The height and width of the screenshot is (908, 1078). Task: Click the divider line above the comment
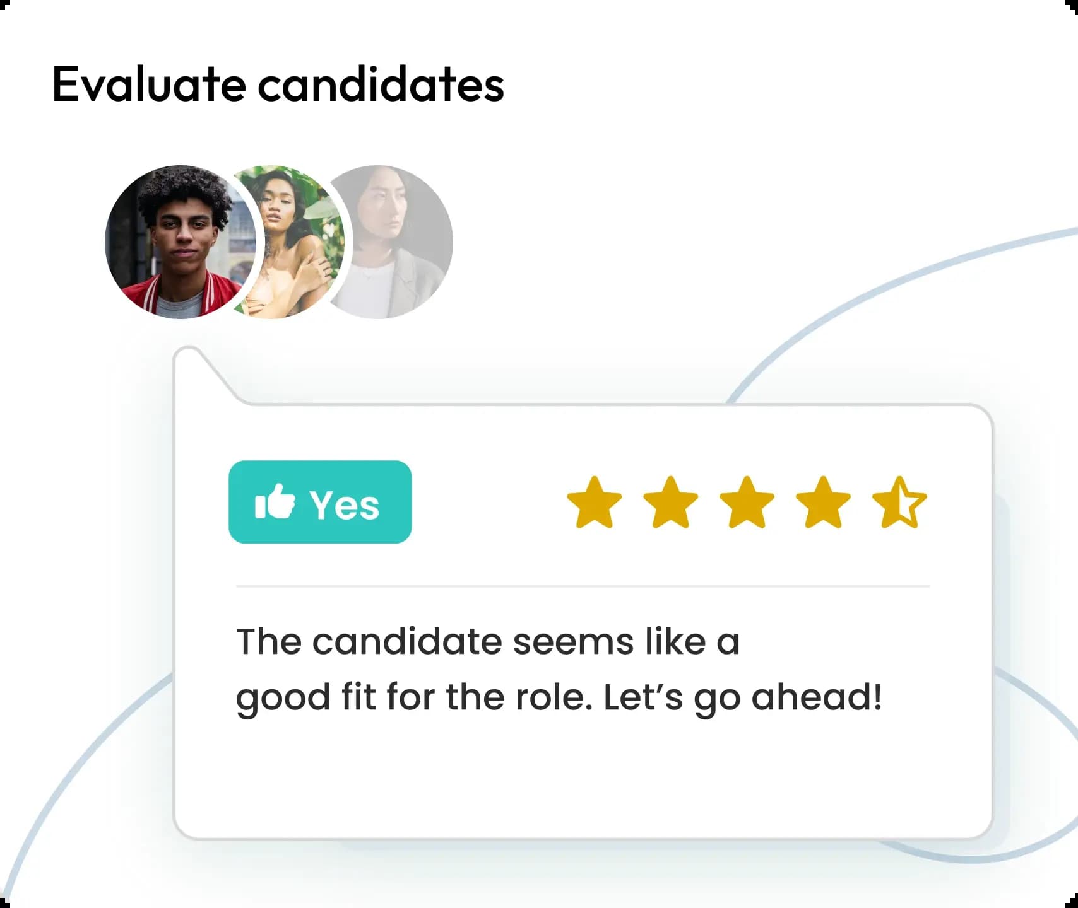582,586
